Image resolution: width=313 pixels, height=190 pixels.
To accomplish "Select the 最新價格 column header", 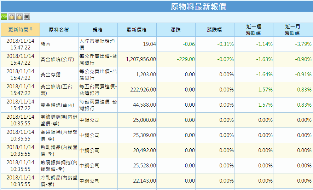I will 137,30.
